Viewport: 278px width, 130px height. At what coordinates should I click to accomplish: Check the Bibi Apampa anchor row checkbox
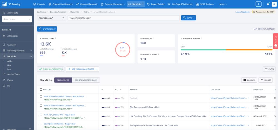(x=41, y=106)
